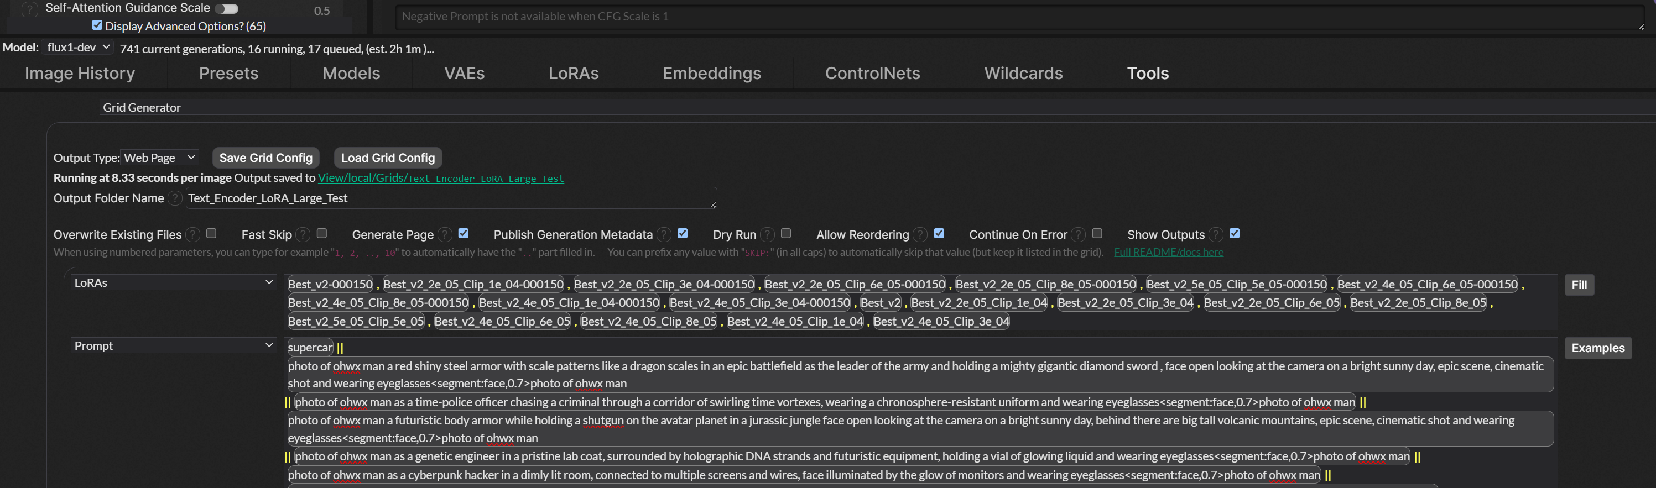Enable the Fast Skip checkbox
Screen dimensions: 1656x488
tap(322, 234)
